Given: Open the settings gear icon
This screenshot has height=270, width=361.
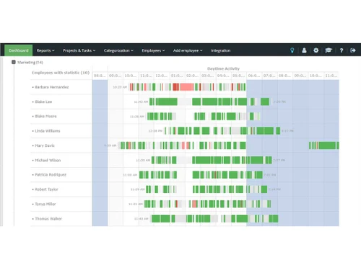Looking at the screenshot, I should click(x=316, y=50).
